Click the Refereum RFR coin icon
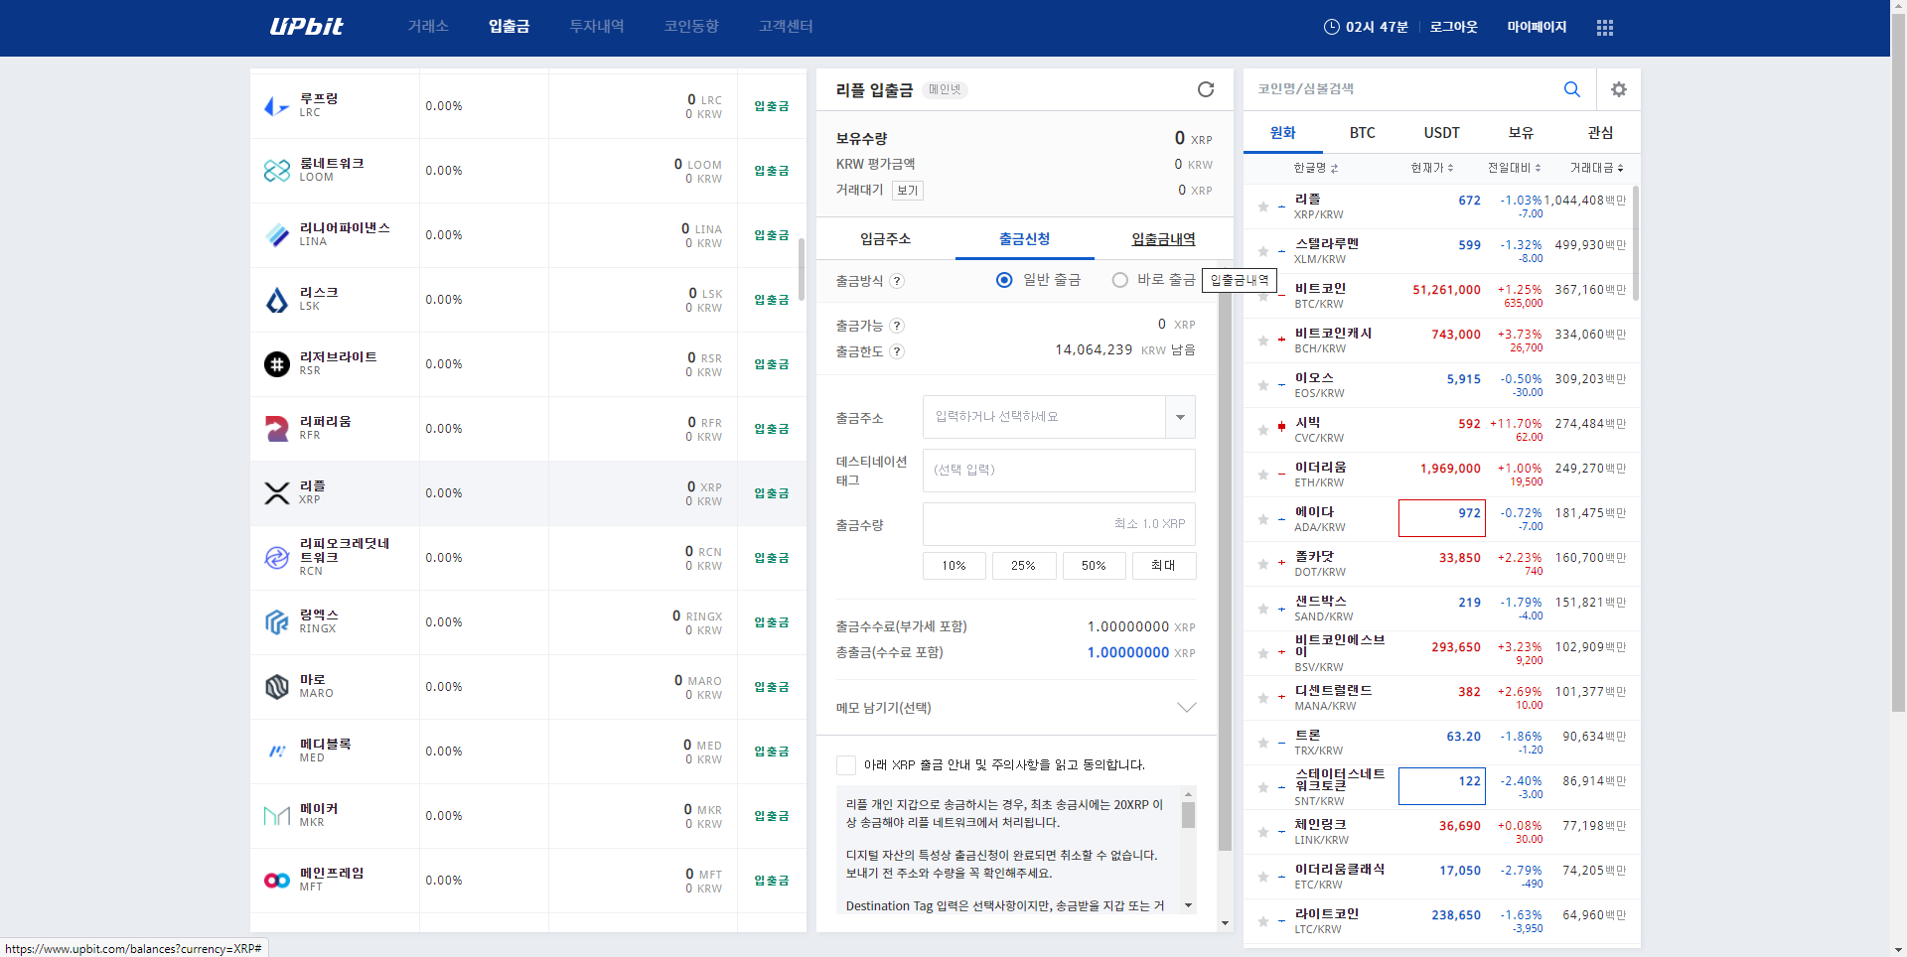This screenshot has height=957, width=1907. point(277,429)
